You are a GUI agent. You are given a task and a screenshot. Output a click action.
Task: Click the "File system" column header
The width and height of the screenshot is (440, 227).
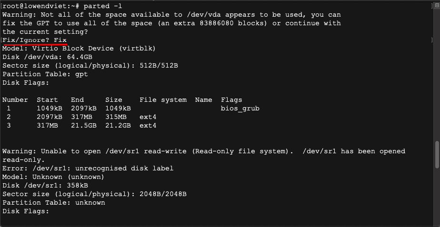click(163, 100)
